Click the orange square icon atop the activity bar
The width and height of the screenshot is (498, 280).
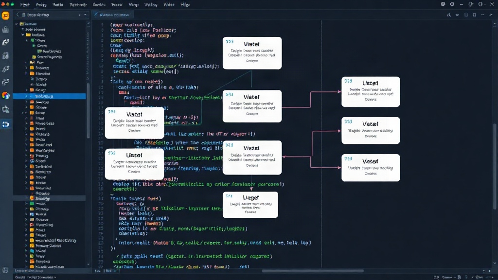point(6,16)
